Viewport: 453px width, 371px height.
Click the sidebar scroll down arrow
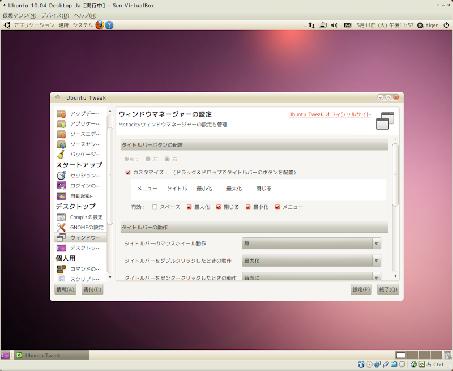point(110,278)
